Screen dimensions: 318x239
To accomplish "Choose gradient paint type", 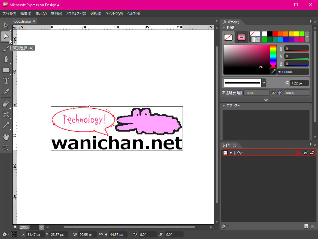I will pyautogui.click(x=252, y=39).
